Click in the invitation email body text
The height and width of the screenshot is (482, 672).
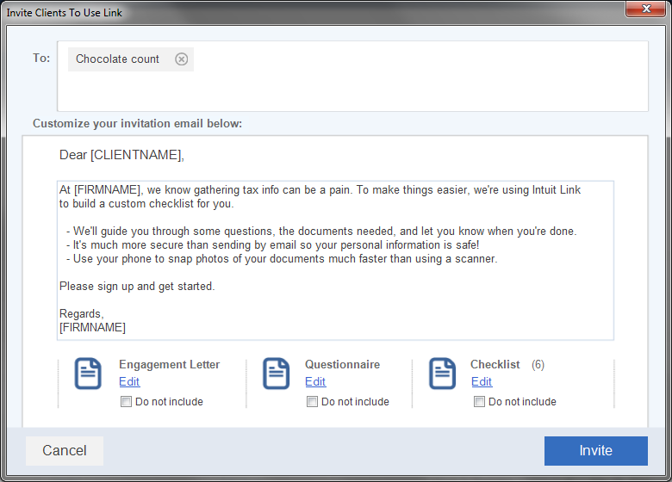tap(335, 261)
